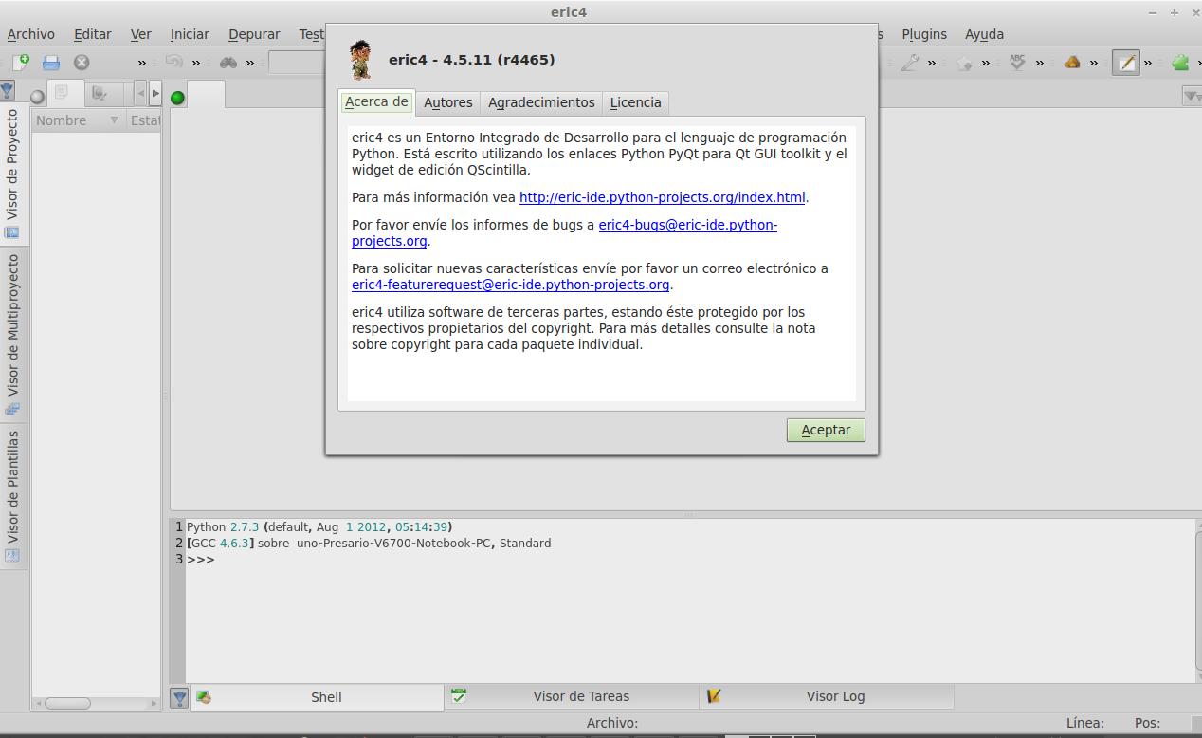Click the 'Línea:' status bar label
The height and width of the screenshot is (738, 1202).
(1085, 723)
